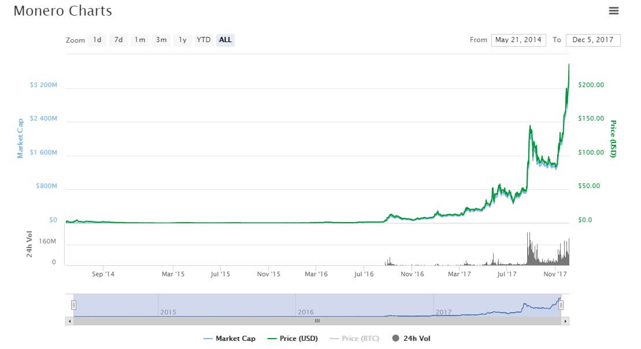The image size is (641, 349).
Task: Click the Mar '16 x-axis label
Action: click(316, 274)
